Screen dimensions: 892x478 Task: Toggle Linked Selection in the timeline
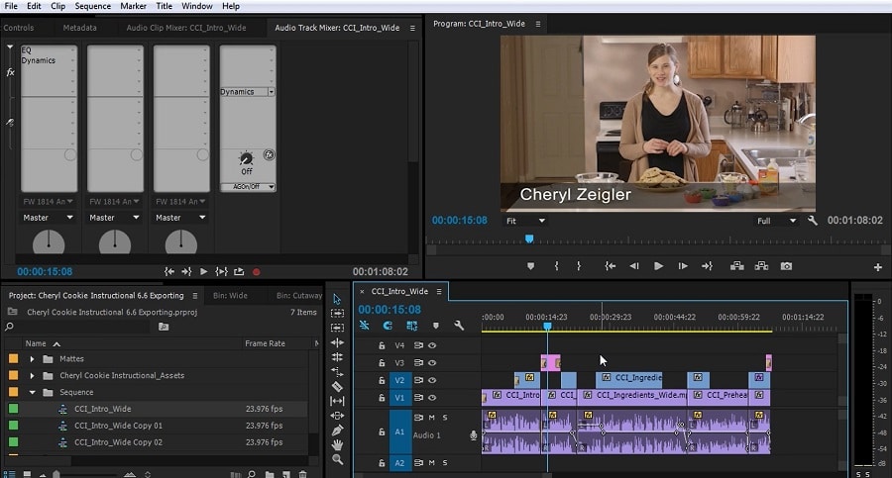tap(412, 326)
